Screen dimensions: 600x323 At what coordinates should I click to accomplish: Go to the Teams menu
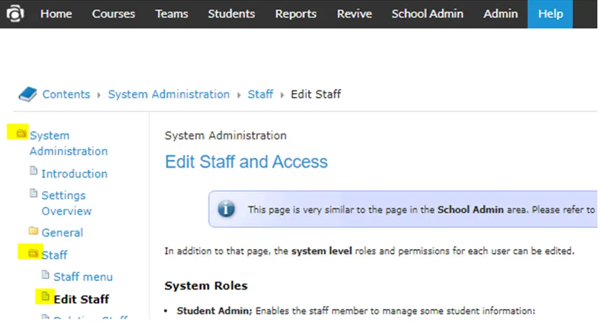click(171, 14)
